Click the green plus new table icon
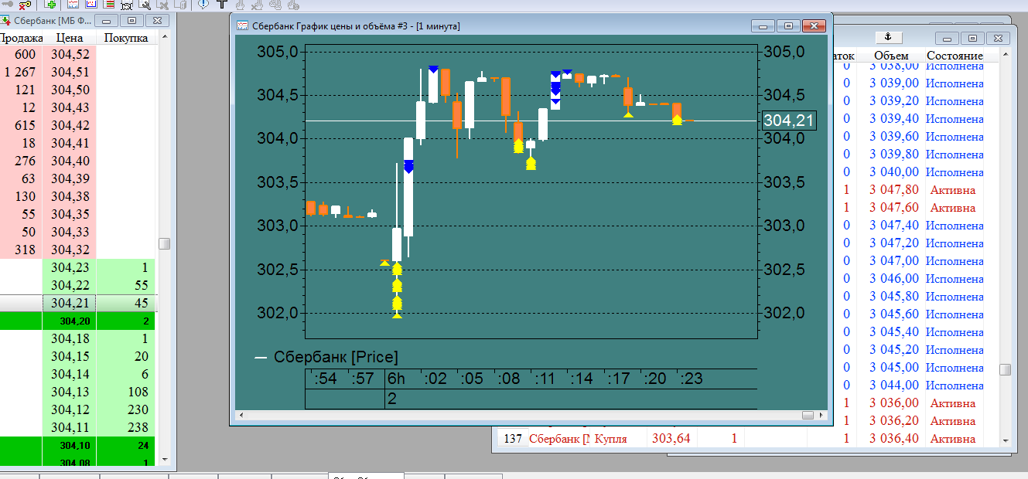This screenshot has width=1028, height=479. [x=51, y=4]
